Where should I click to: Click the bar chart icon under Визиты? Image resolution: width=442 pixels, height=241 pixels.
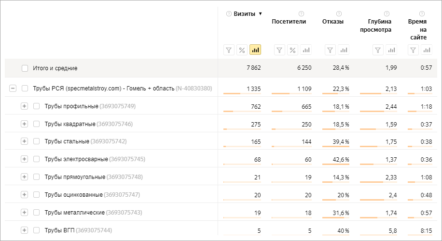255,50
